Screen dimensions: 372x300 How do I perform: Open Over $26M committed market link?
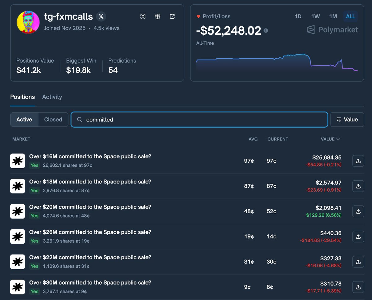[90, 232]
